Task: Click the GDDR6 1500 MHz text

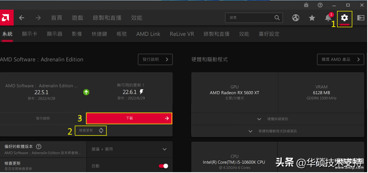Action: (x=321, y=98)
